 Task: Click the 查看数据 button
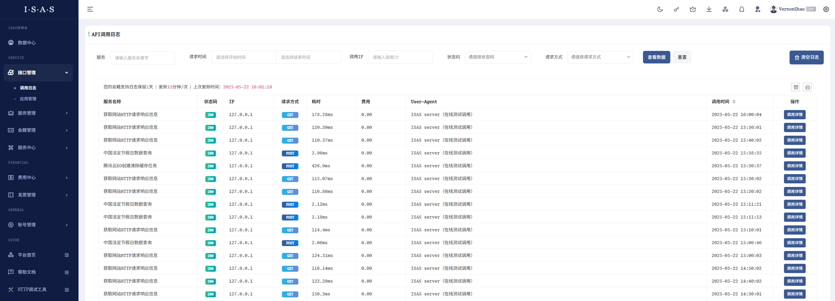tap(656, 57)
